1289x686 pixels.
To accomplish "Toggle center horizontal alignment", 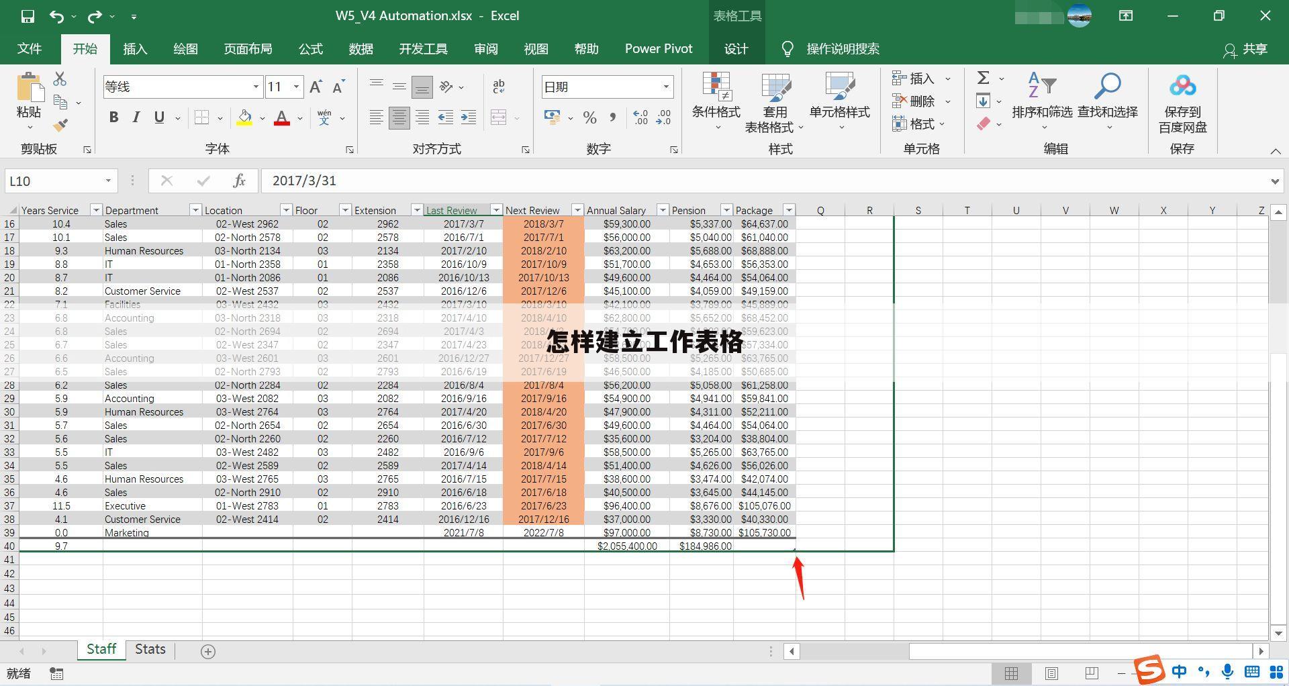I will pos(399,118).
